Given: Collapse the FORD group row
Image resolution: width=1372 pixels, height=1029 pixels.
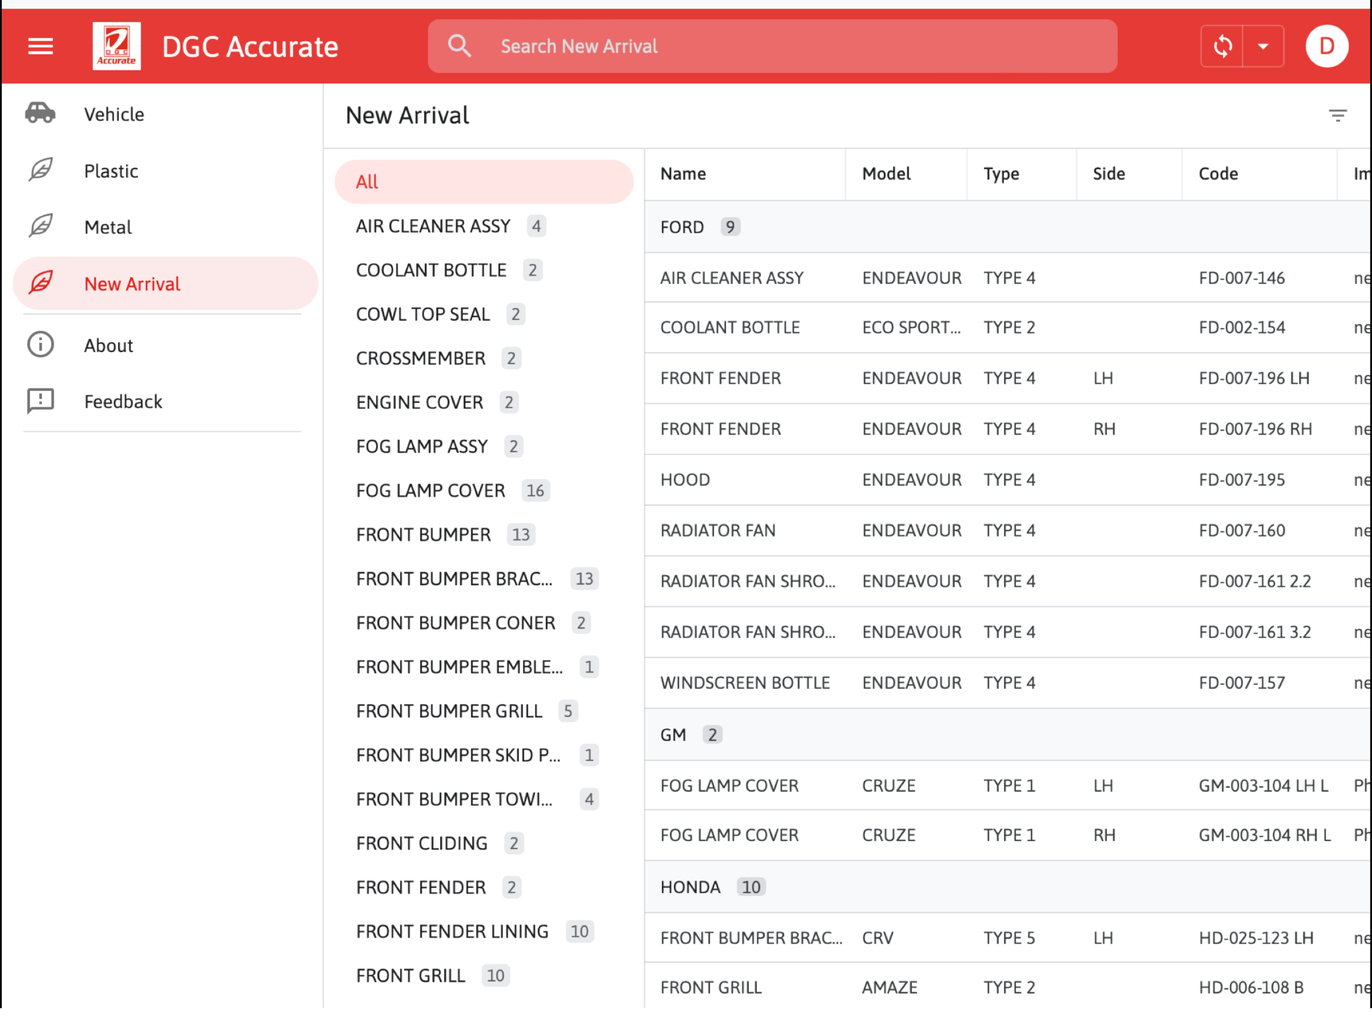Looking at the screenshot, I should coord(1008,226).
